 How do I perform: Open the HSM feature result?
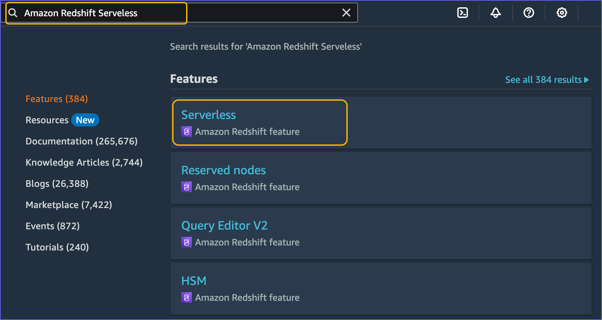tap(194, 280)
